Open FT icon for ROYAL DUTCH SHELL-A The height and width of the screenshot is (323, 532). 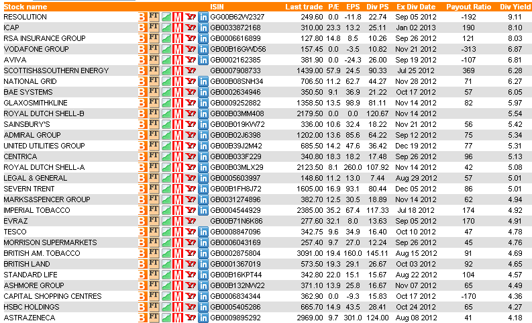154,167
